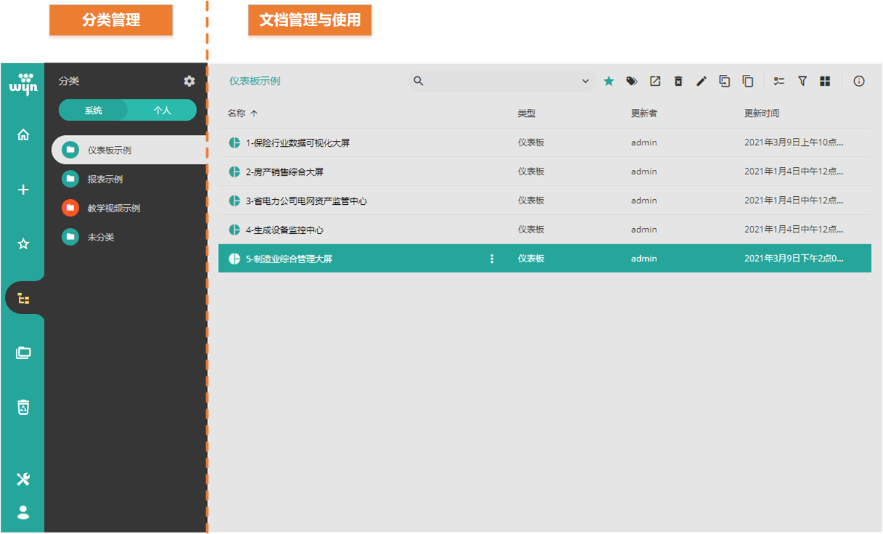Click the magnifier search icon
The height and width of the screenshot is (534, 883).
click(419, 81)
